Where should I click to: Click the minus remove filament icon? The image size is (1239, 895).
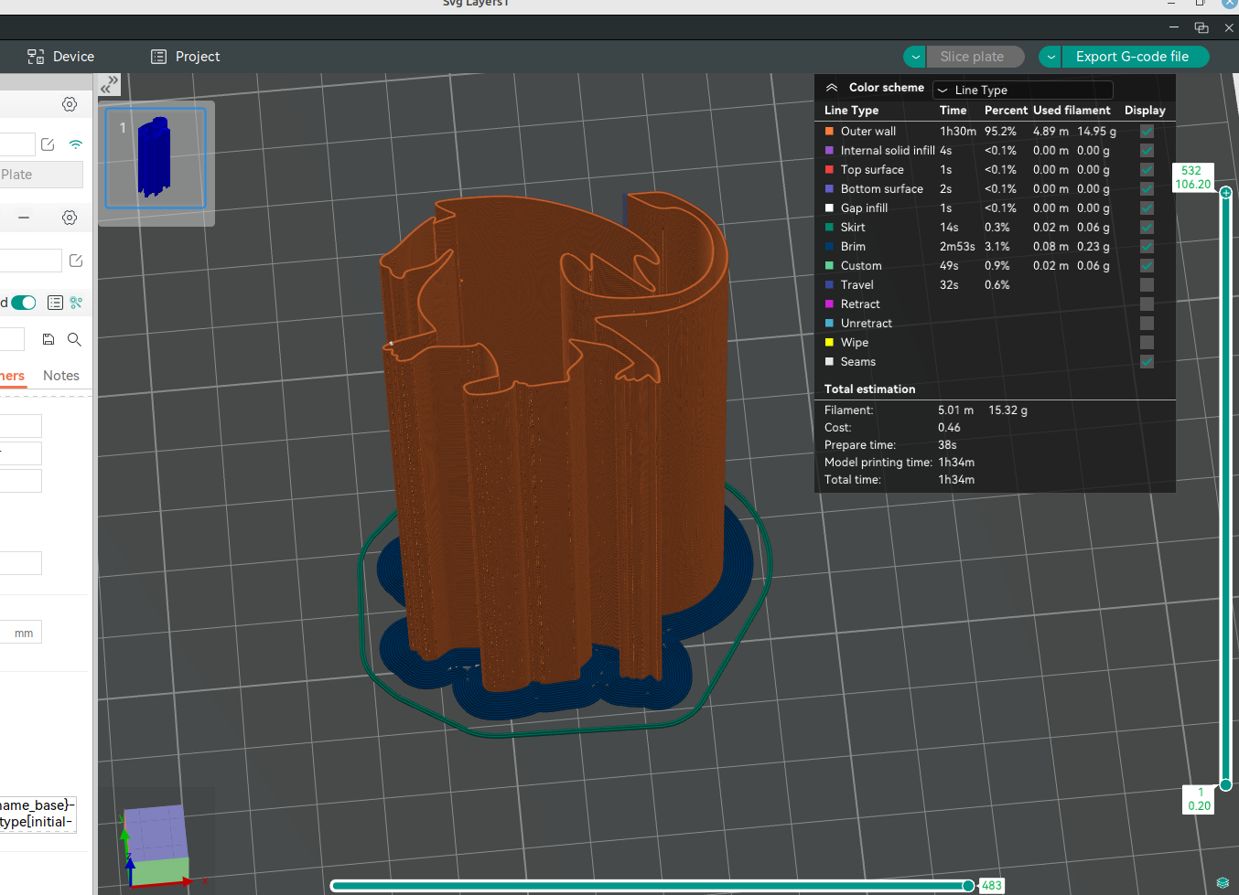click(24, 218)
